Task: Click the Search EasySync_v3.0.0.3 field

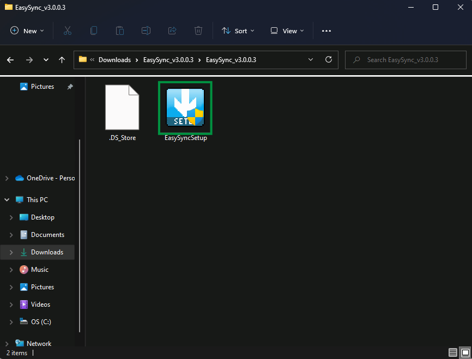Action: pos(406,60)
